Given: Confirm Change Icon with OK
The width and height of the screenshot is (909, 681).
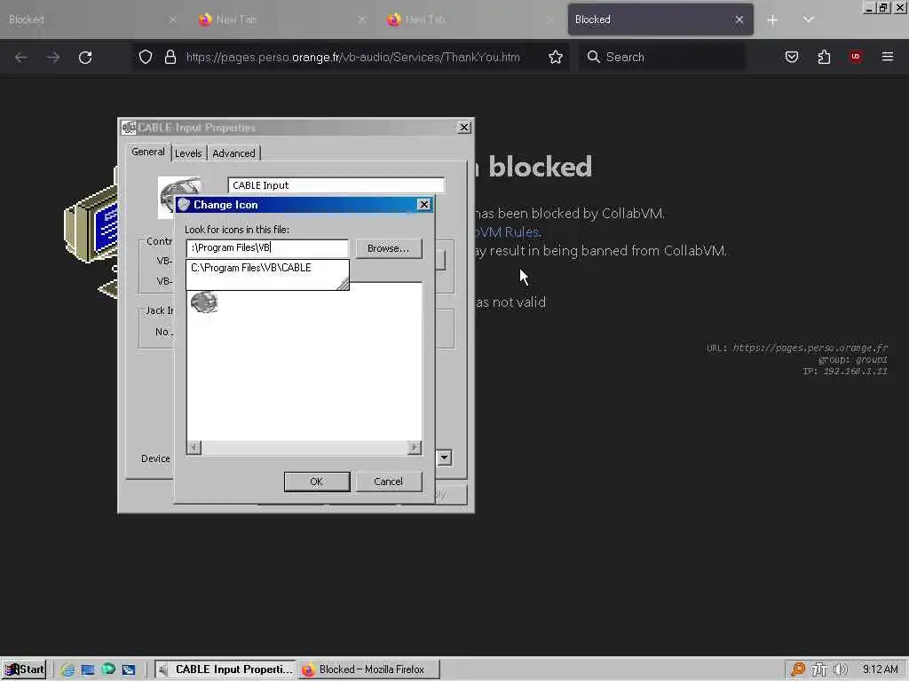Looking at the screenshot, I should coord(317,481).
